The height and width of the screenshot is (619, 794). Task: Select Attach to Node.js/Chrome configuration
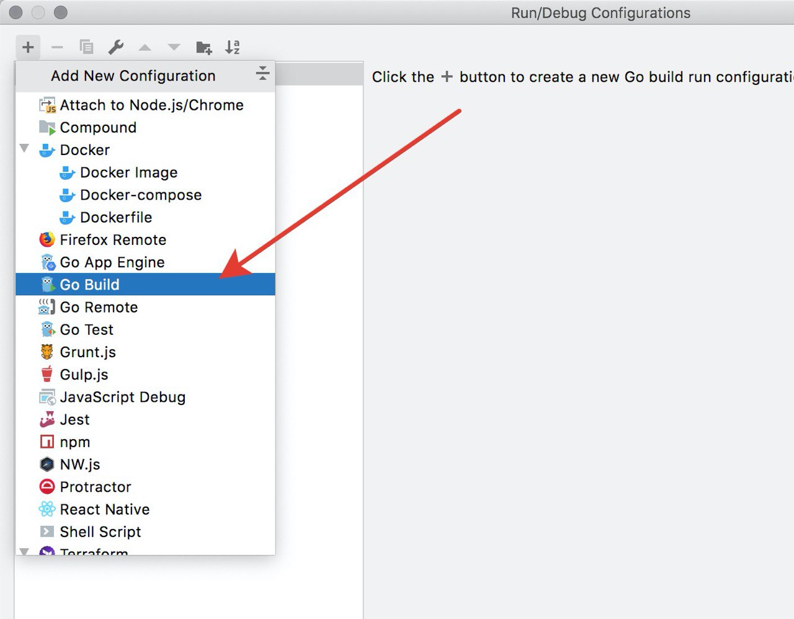(x=145, y=105)
